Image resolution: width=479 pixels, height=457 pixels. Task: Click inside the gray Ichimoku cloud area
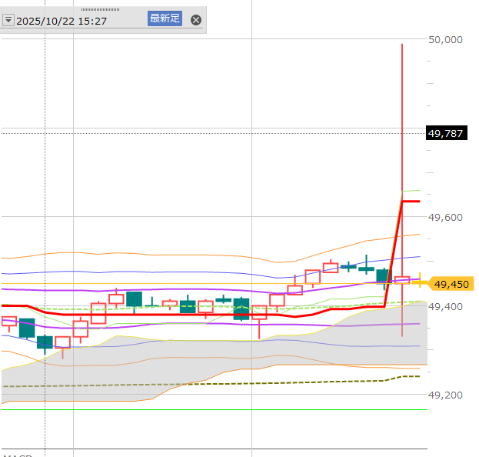tap(231, 354)
